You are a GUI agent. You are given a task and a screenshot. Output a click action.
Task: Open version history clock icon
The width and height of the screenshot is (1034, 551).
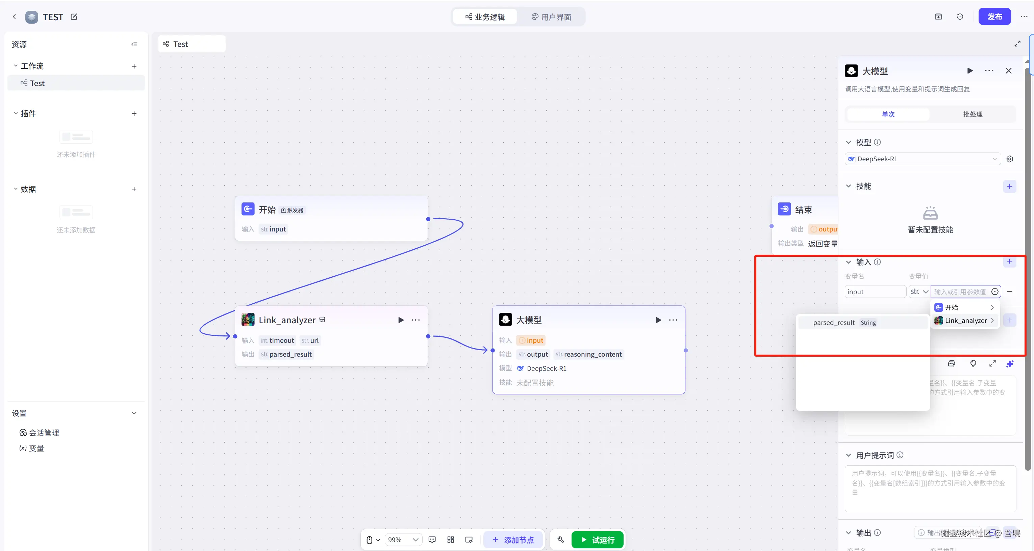pyautogui.click(x=960, y=17)
